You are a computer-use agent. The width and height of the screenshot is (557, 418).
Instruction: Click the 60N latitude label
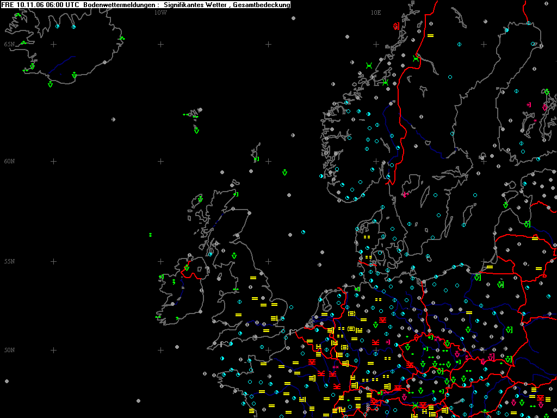pyautogui.click(x=10, y=161)
